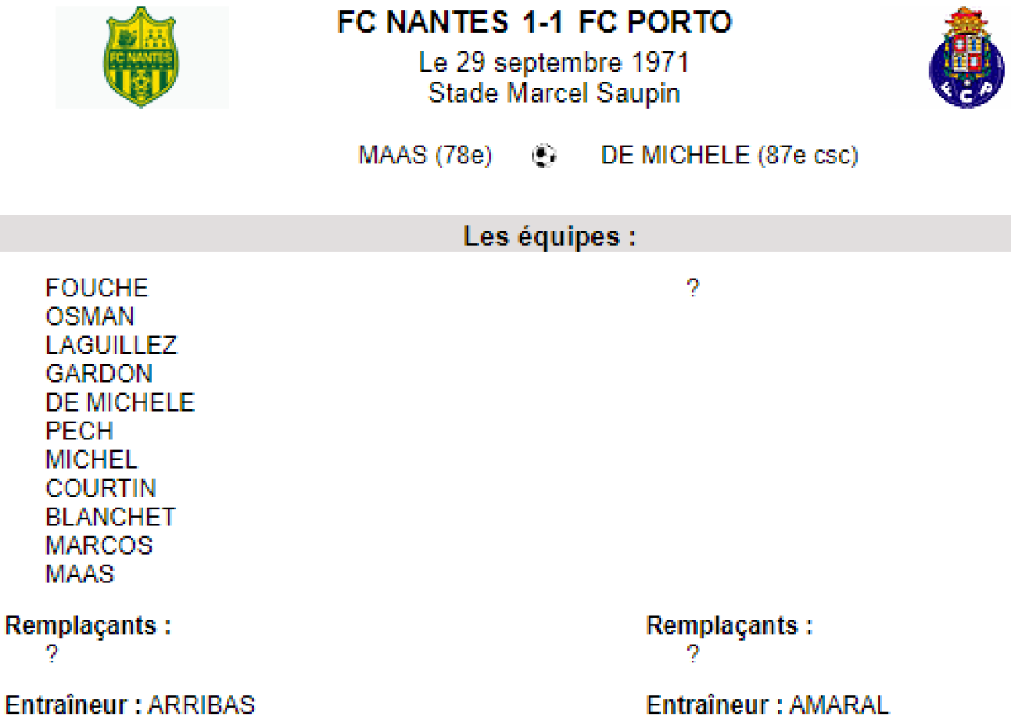Select player FOUCHE in lineup
The image size is (1011, 718).
click(x=97, y=288)
